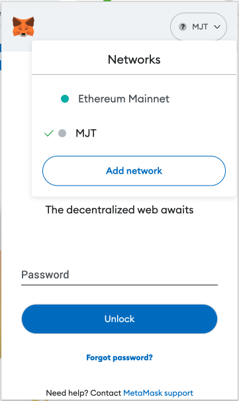239x401 pixels.
Task: Open the MetaMask support link
Action: click(158, 393)
